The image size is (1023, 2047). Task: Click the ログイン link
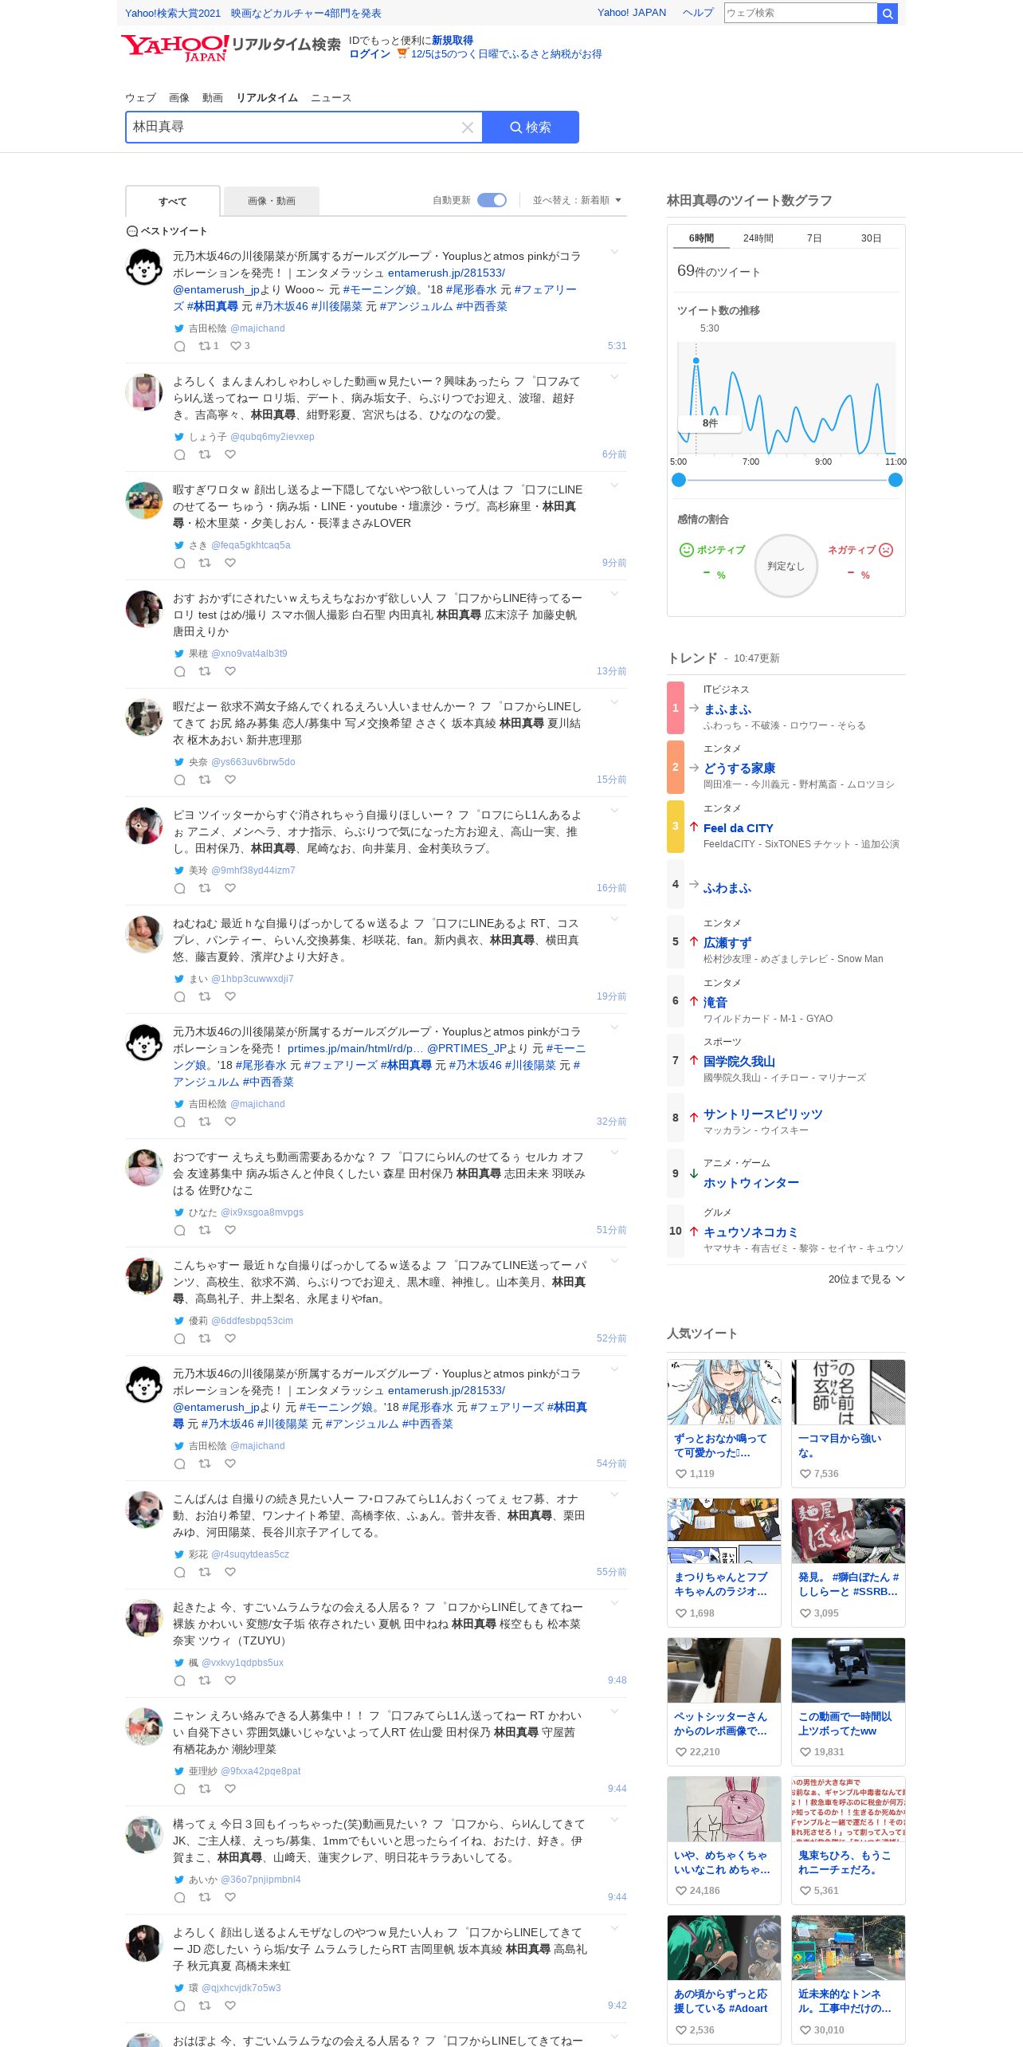pos(370,54)
